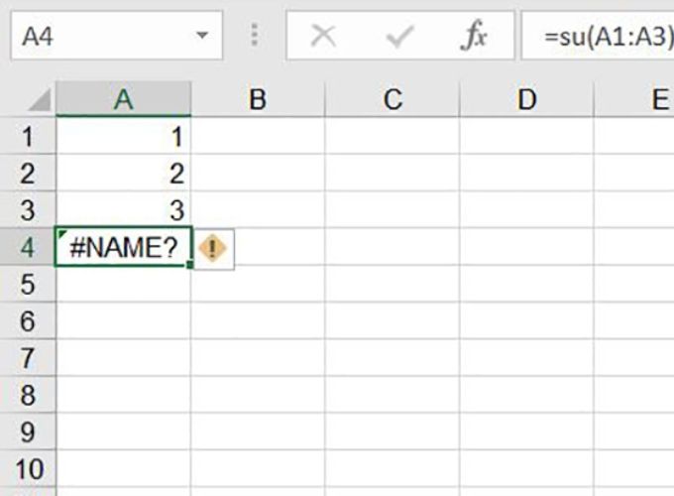Select row 4 header
The height and width of the screenshot is (496, 674).
pyautogui.click(x=28, y=247)
